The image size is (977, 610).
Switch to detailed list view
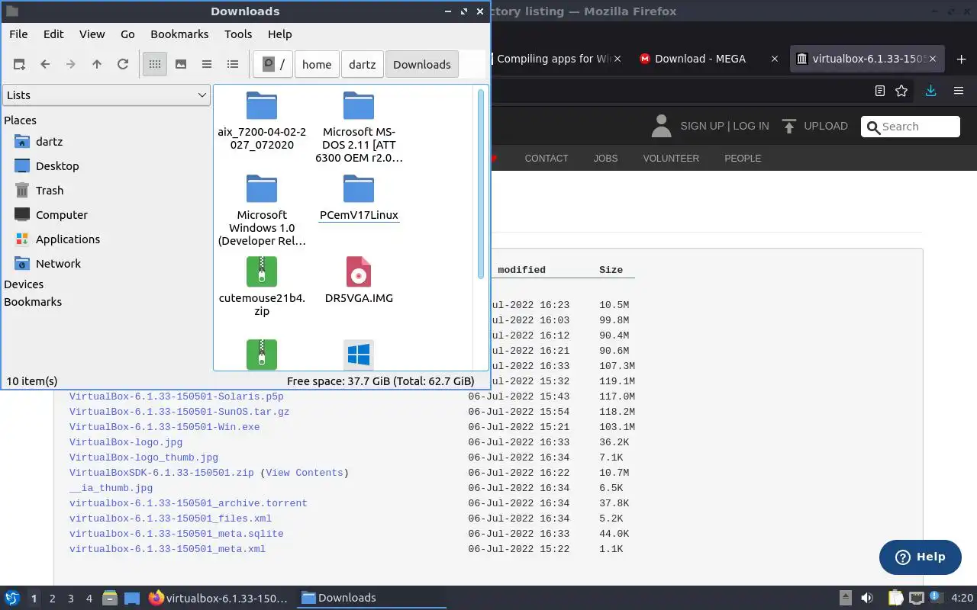(x=233, y=65)
